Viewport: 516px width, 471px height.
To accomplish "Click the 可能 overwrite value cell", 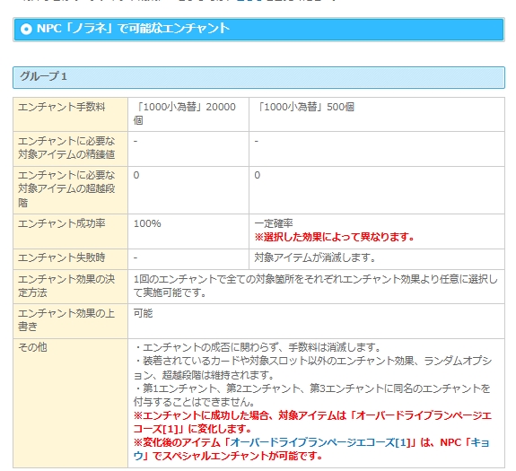I will (316, 321).
